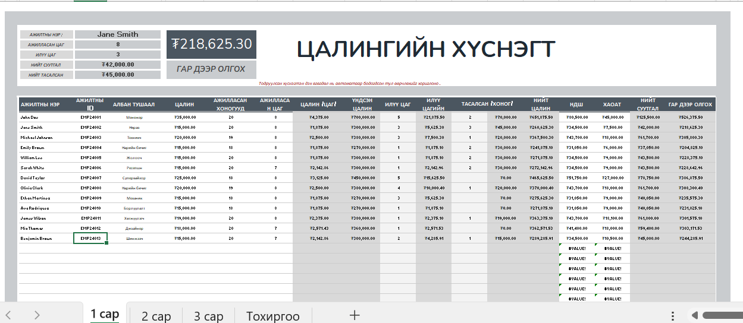Click the 'ГАР ДЭЭР ОЛГОХ' button under total
The width and height of the screenshot is (743, 323).
coord(211,69)
